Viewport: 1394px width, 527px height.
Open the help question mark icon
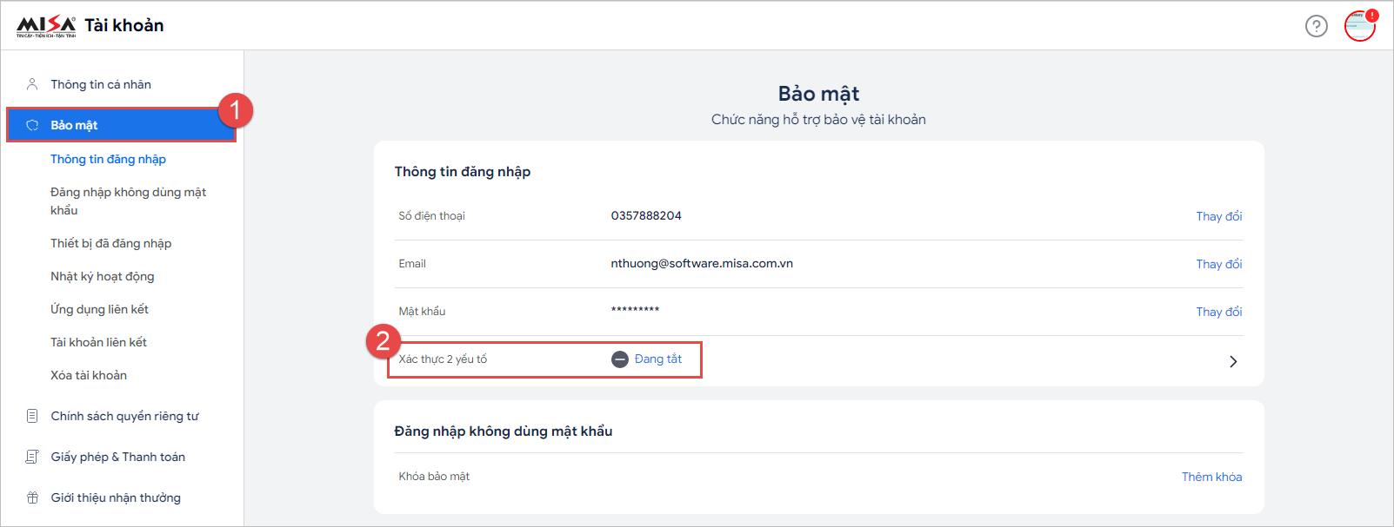click(1317, 26)
